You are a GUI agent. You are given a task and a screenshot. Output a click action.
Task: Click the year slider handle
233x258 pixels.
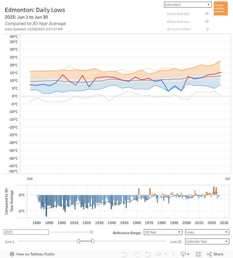coord(91,232)
